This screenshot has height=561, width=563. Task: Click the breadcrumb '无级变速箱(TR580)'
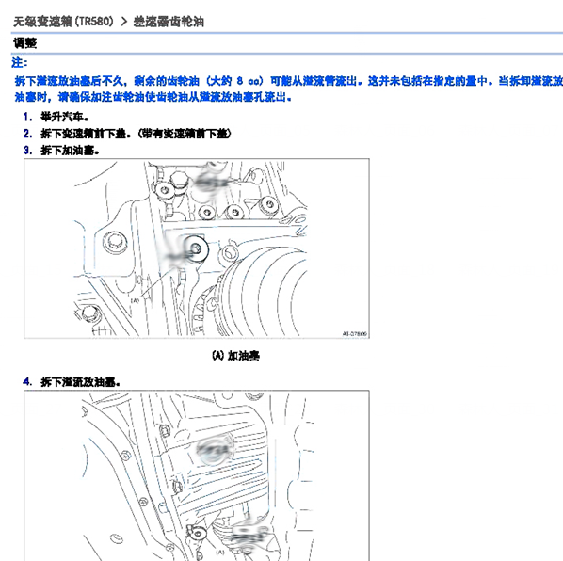(63, 22)
